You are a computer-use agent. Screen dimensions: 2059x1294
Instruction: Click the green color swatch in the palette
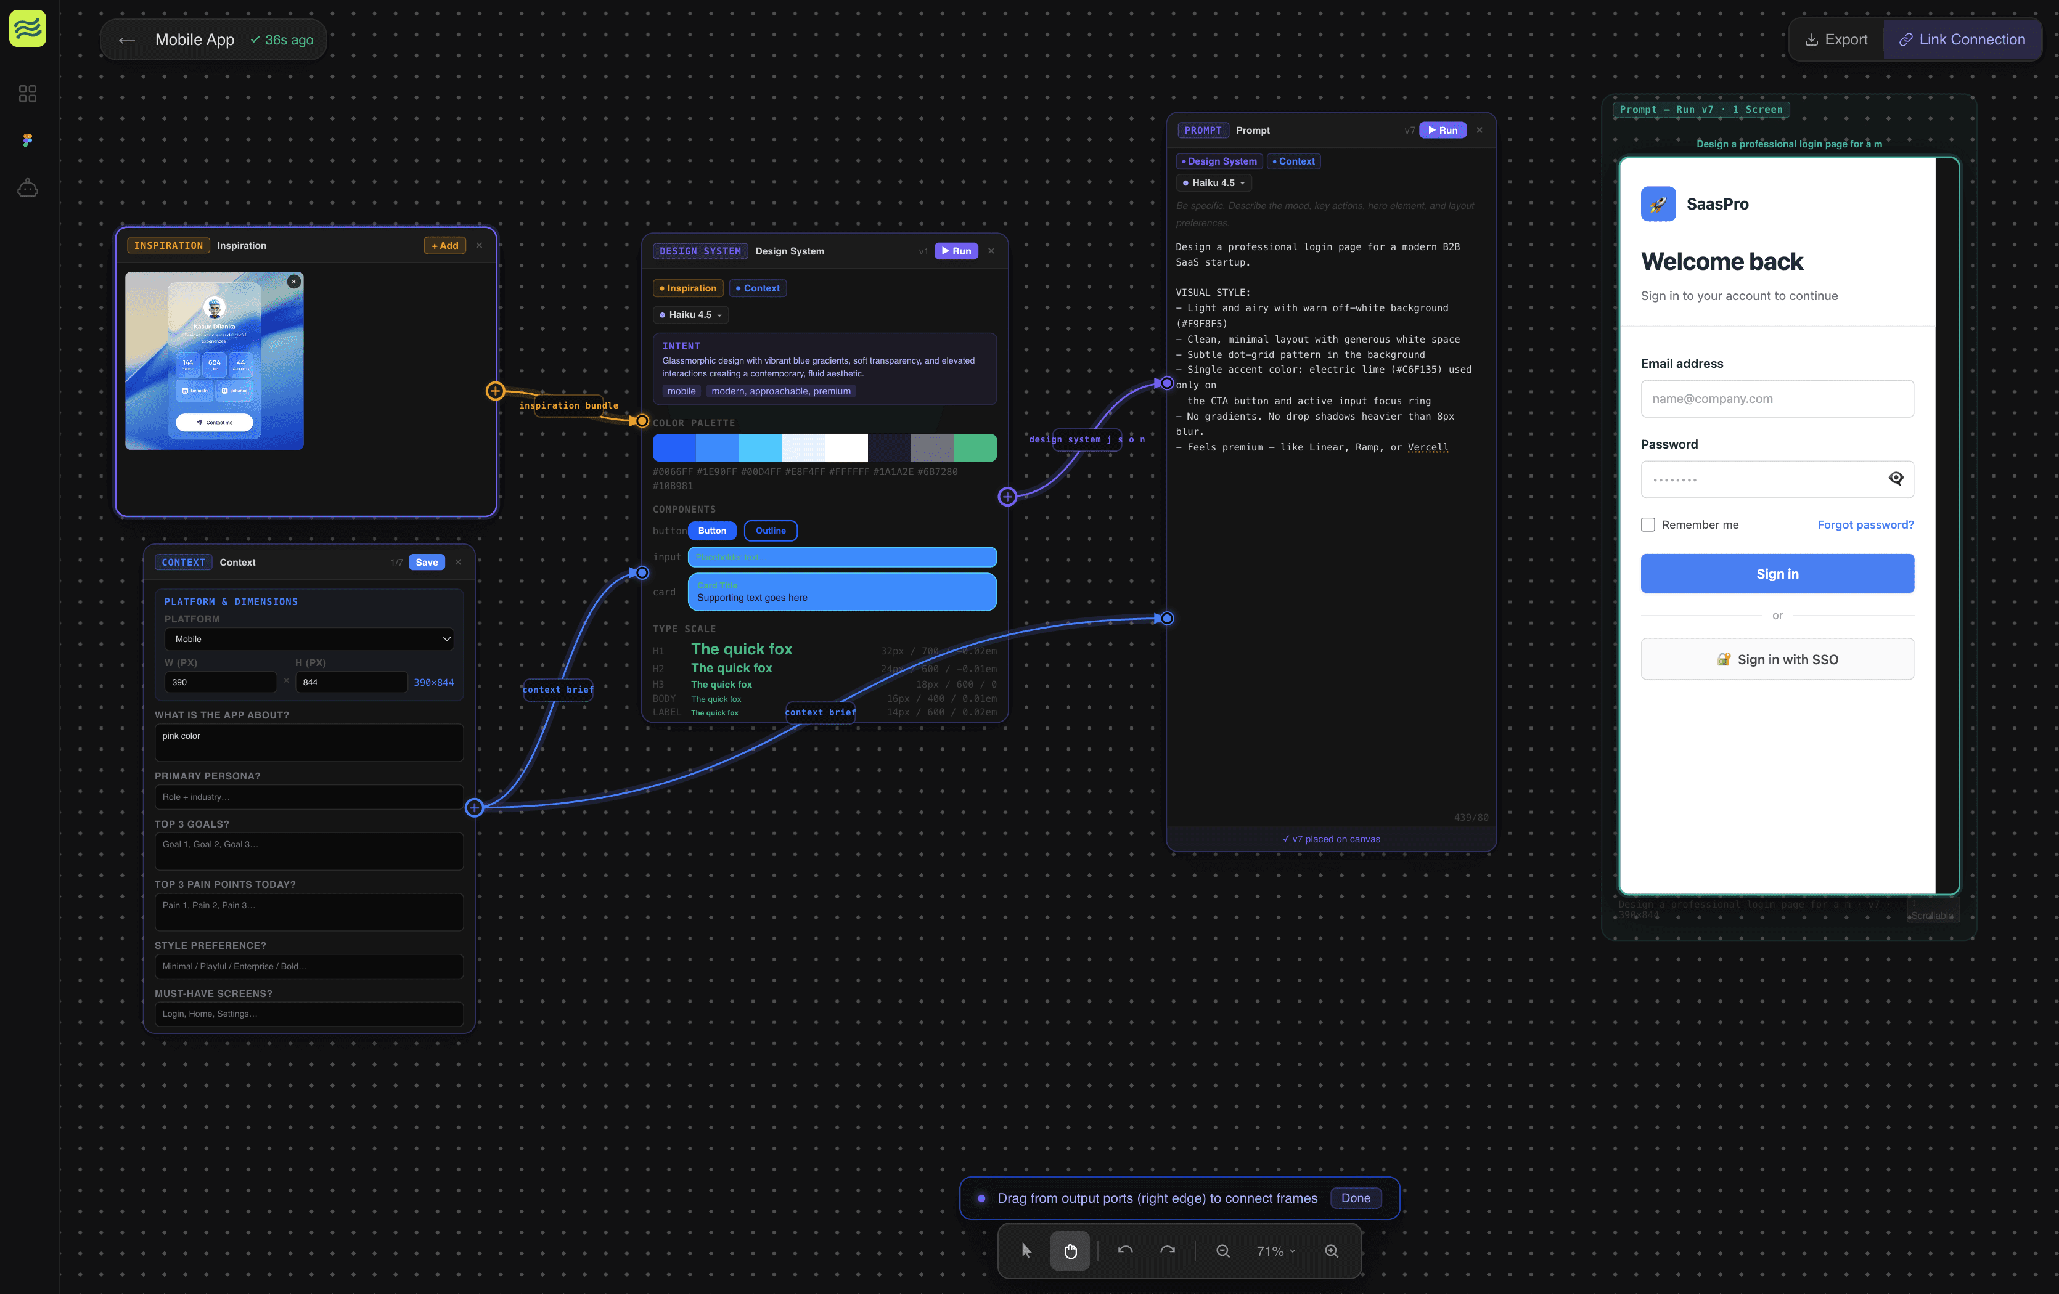975,448
